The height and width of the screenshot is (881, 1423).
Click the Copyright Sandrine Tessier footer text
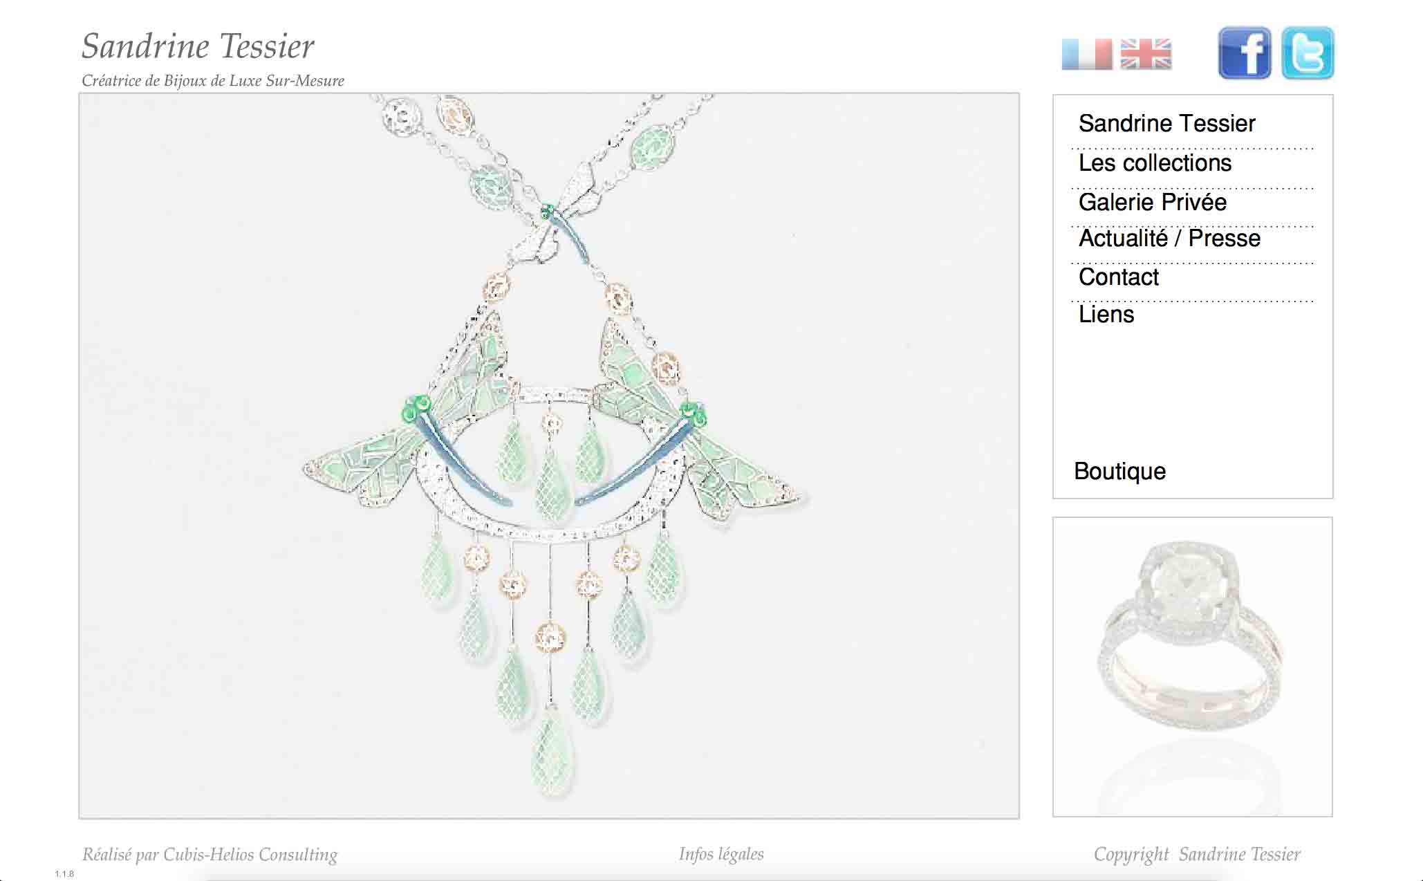(x=1197, y=855)
